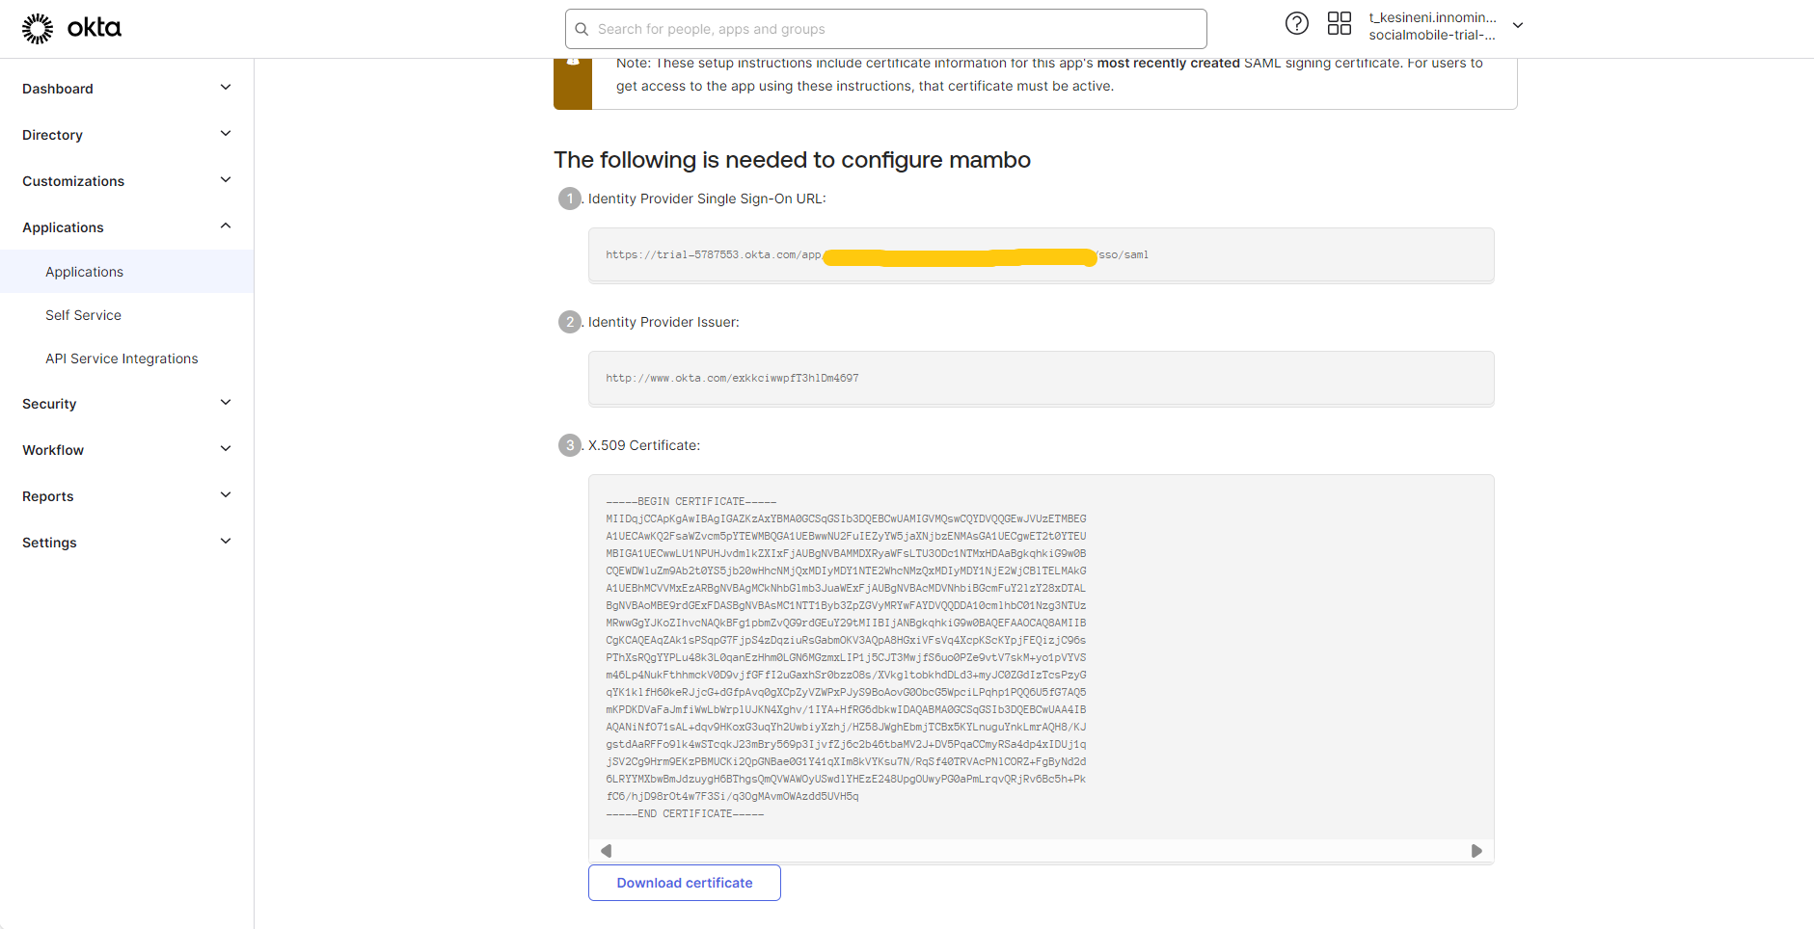Open the help question mark icon
This screenshot has width=1814, height=929.
point(1297,24)
